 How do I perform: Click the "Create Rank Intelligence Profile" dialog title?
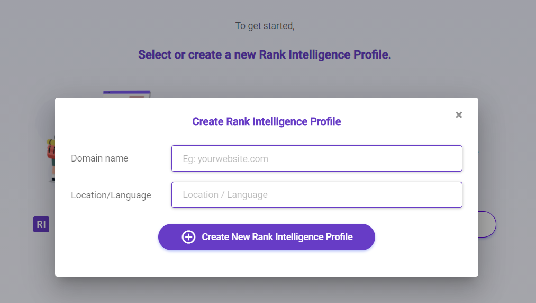[266, 121]
